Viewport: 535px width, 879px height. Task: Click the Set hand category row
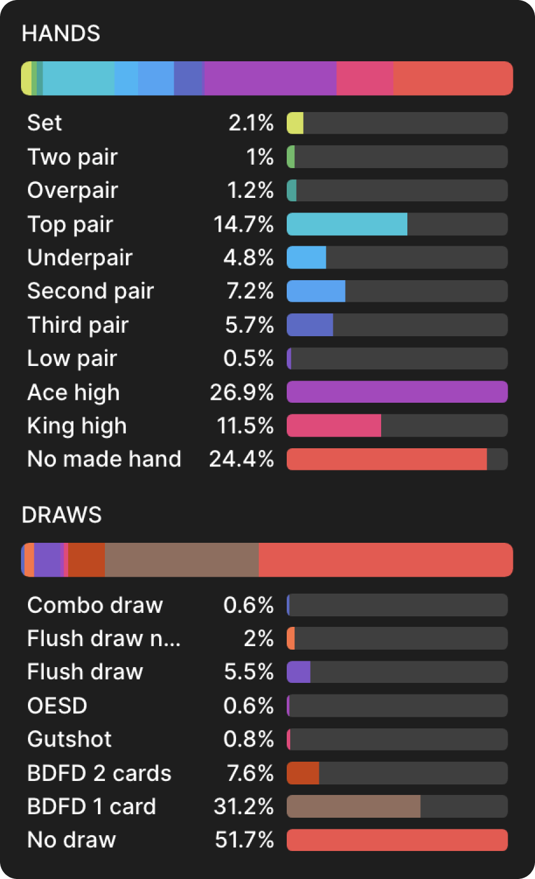[x=267, y=123]
